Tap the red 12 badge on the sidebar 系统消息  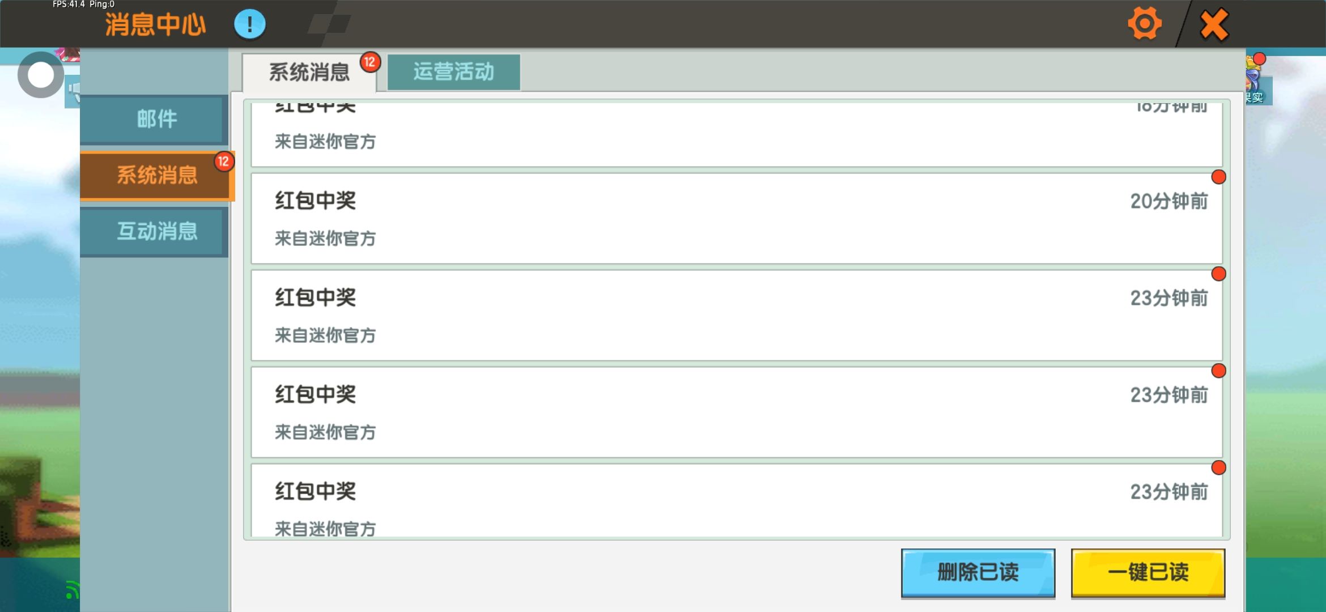tap(224, 161)
